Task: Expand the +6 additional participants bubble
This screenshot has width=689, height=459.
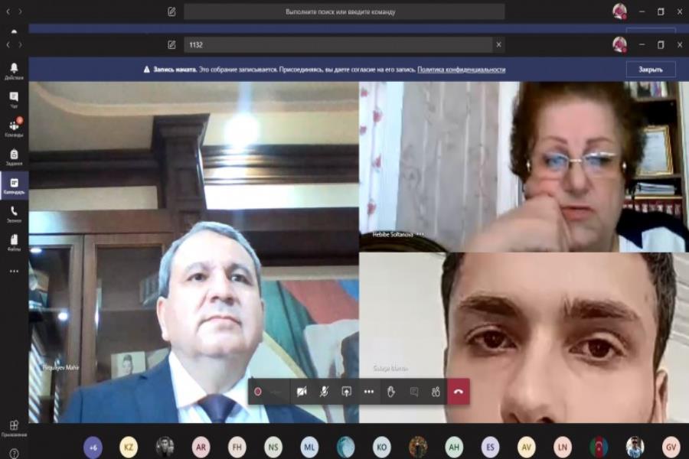Action: coord(93,448)
